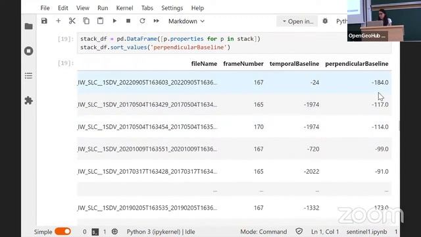Click the notebook vertical scrollbar handle

coord(399,126)
